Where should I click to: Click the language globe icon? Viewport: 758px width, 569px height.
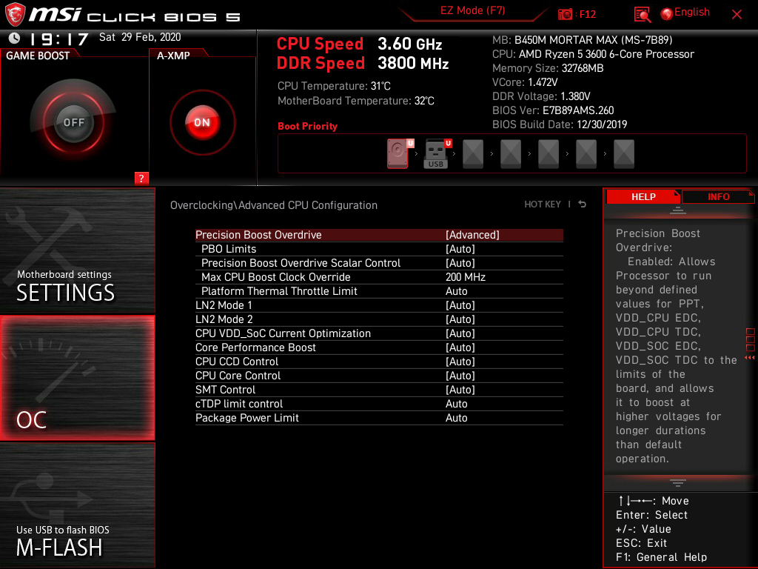point(667,14)
